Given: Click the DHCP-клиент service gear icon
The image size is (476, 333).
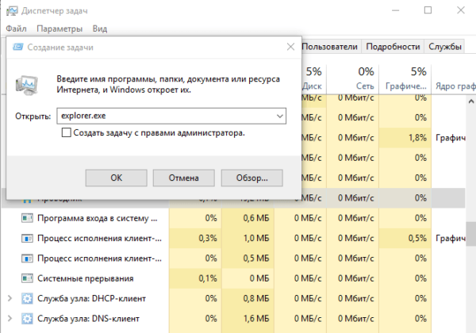Looking at the screenshot, I should point(27,298).
